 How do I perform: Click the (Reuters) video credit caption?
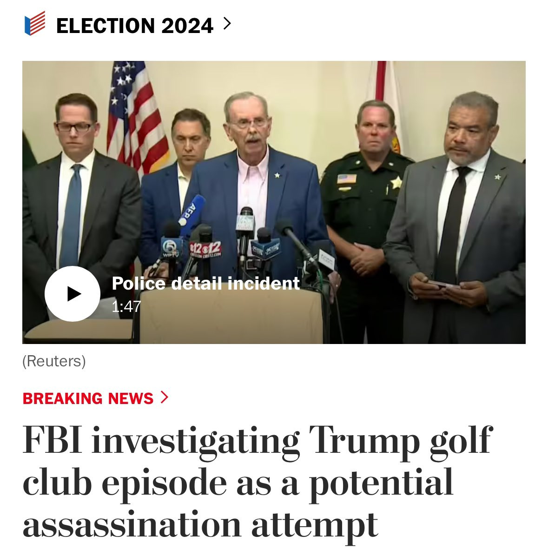pos(54,361)
